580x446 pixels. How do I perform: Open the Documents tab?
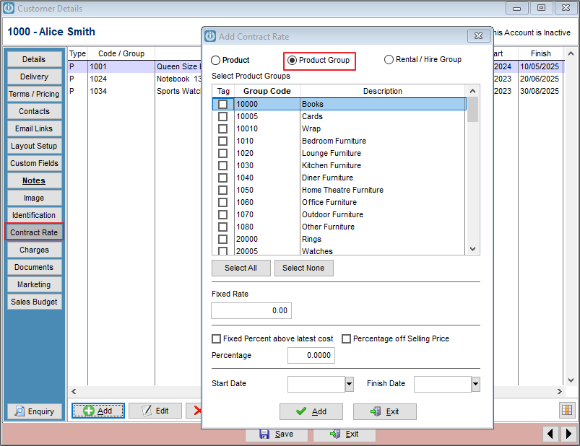(34, 267)
